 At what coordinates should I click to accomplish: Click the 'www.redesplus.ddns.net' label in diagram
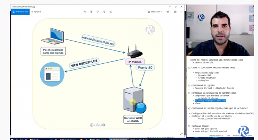coord(98,41)
